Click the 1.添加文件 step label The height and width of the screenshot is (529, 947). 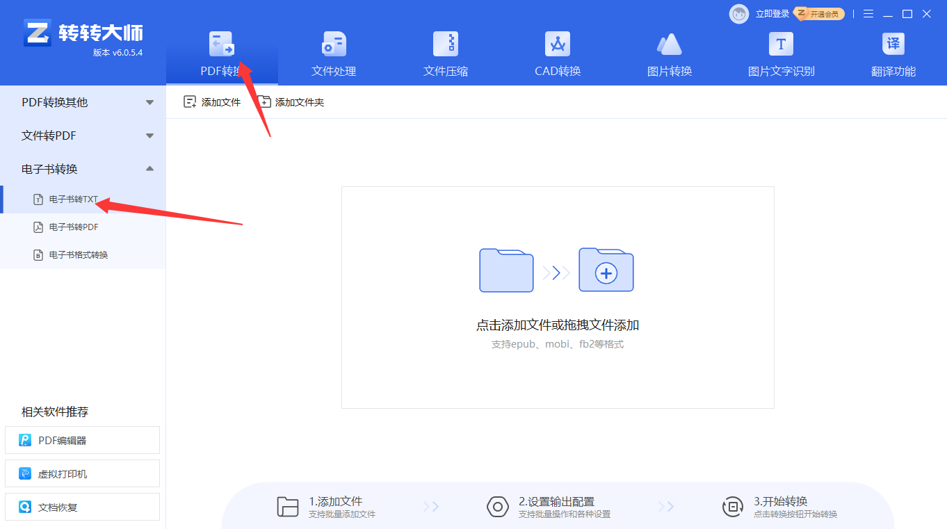point(336,501)
